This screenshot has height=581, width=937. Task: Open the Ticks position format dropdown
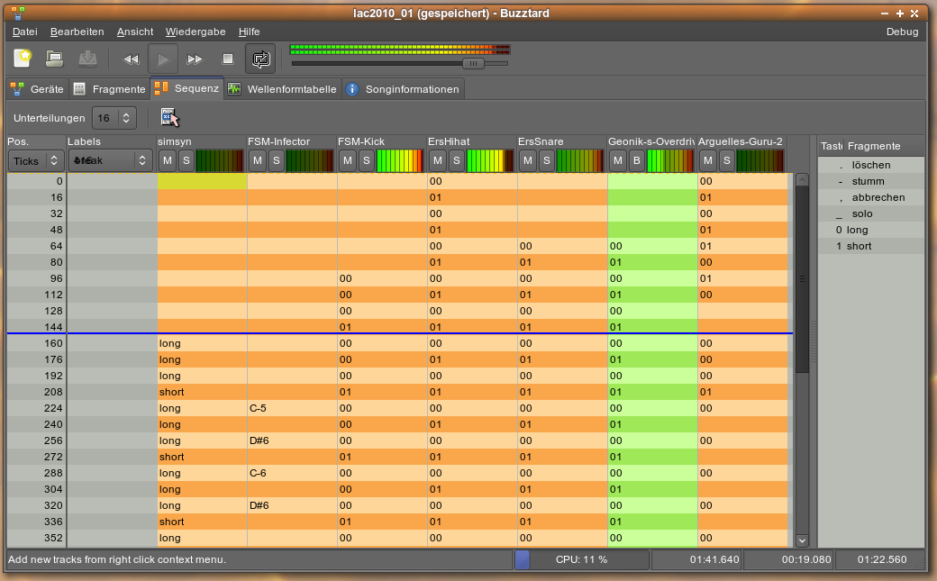click(36, 160)
